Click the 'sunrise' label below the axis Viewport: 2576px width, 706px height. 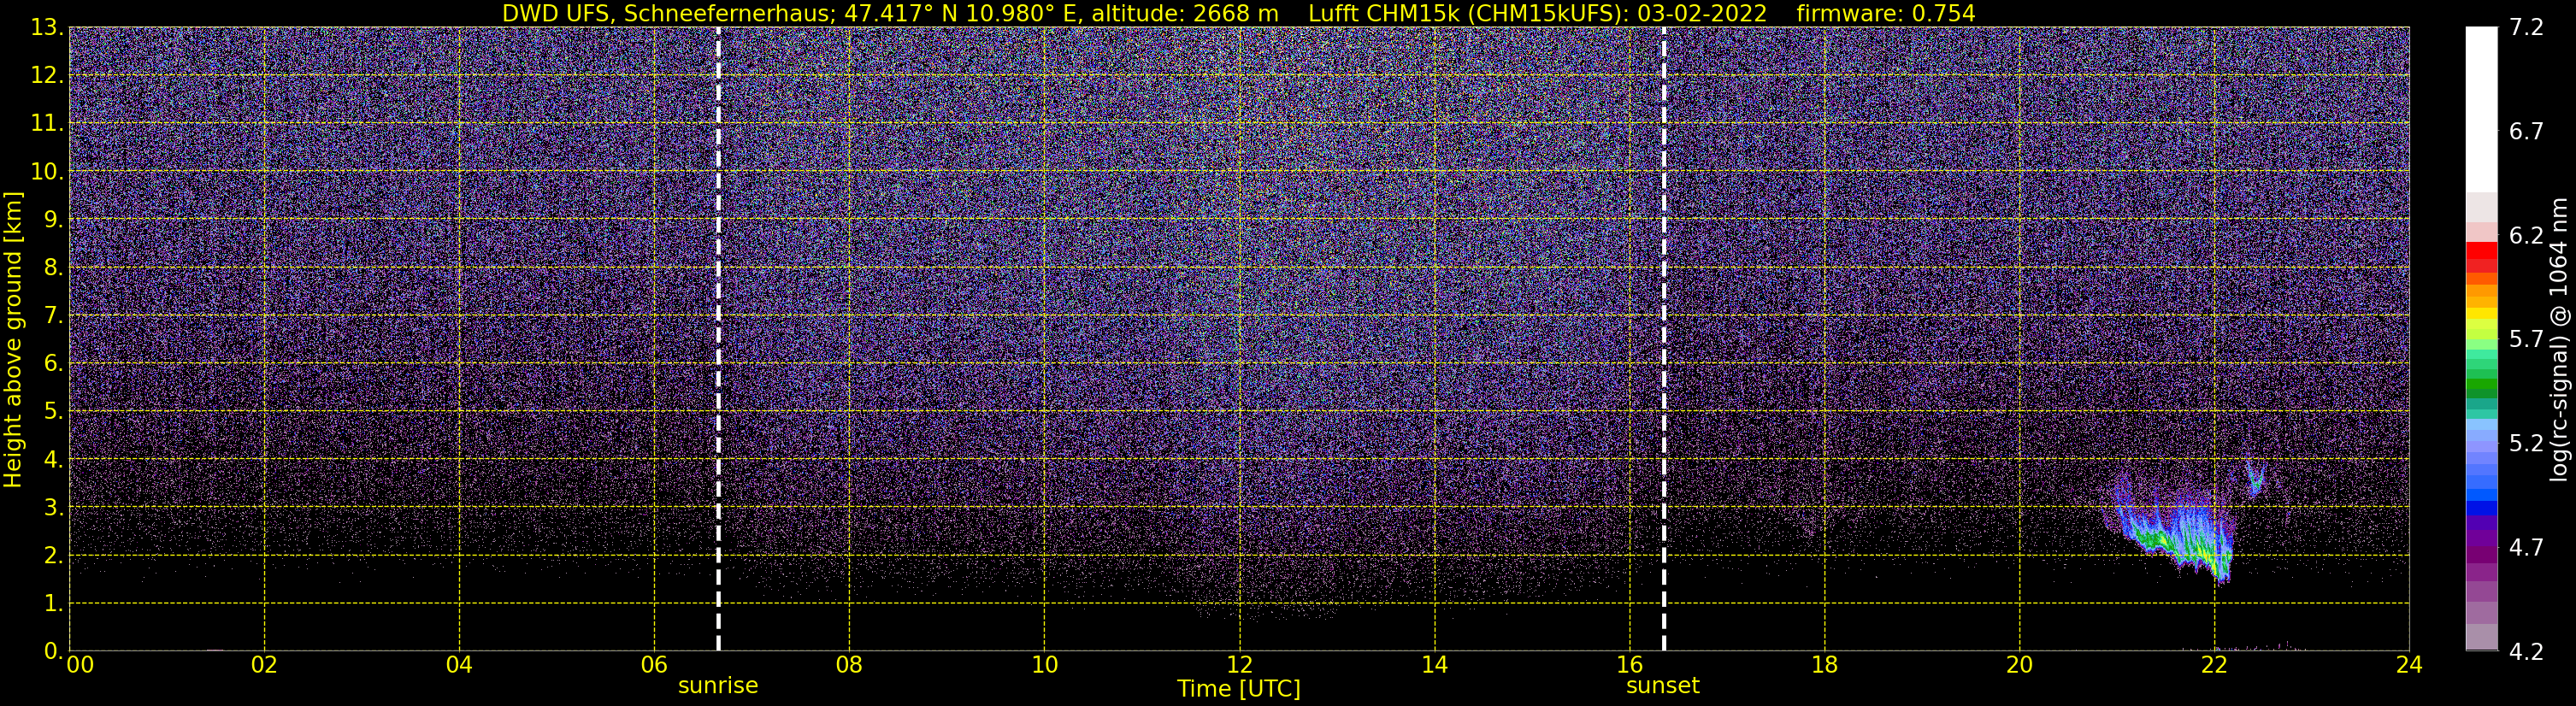(x=718, y=686)
